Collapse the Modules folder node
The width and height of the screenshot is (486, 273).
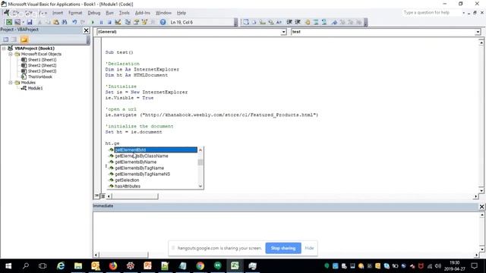coord(10,83)
